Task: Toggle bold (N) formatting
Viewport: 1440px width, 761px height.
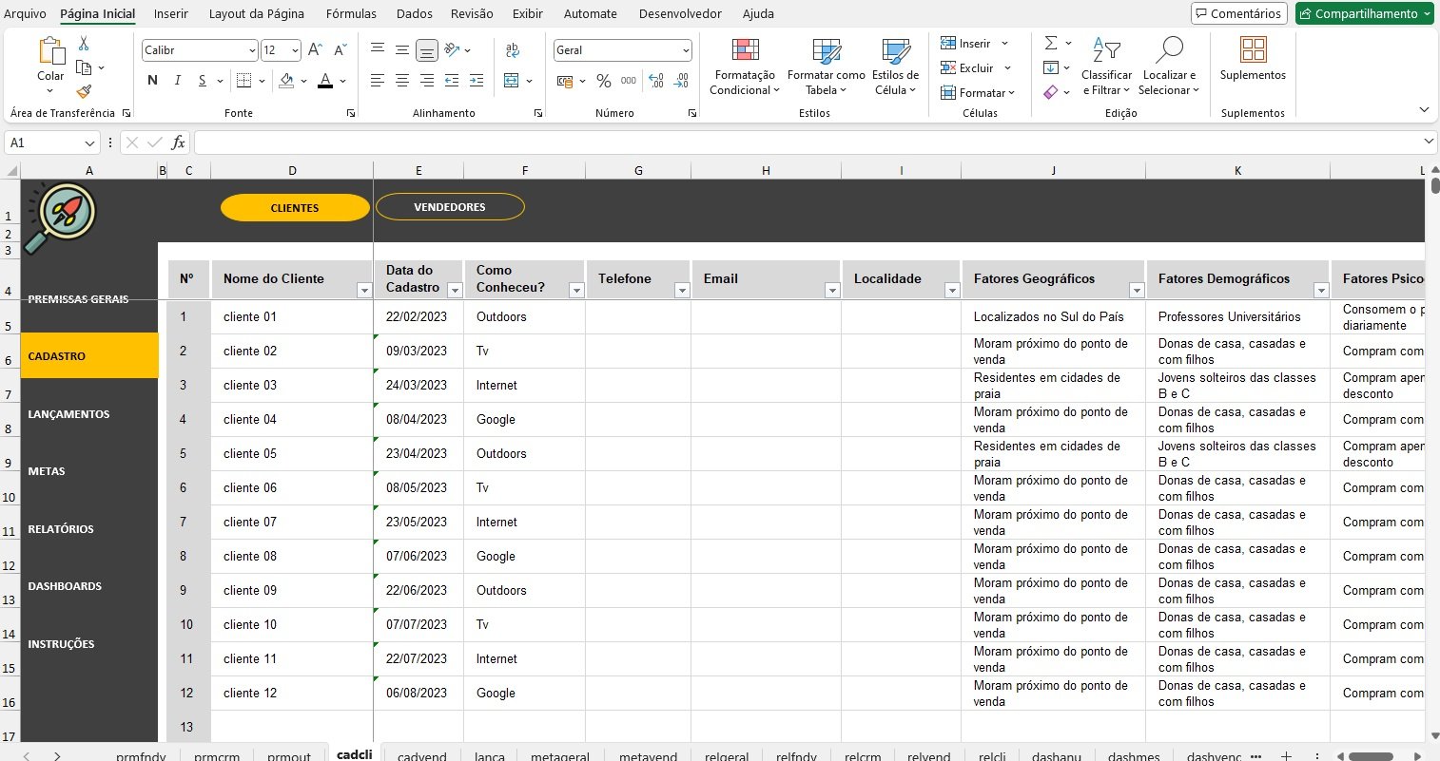Action: (152, 81)
